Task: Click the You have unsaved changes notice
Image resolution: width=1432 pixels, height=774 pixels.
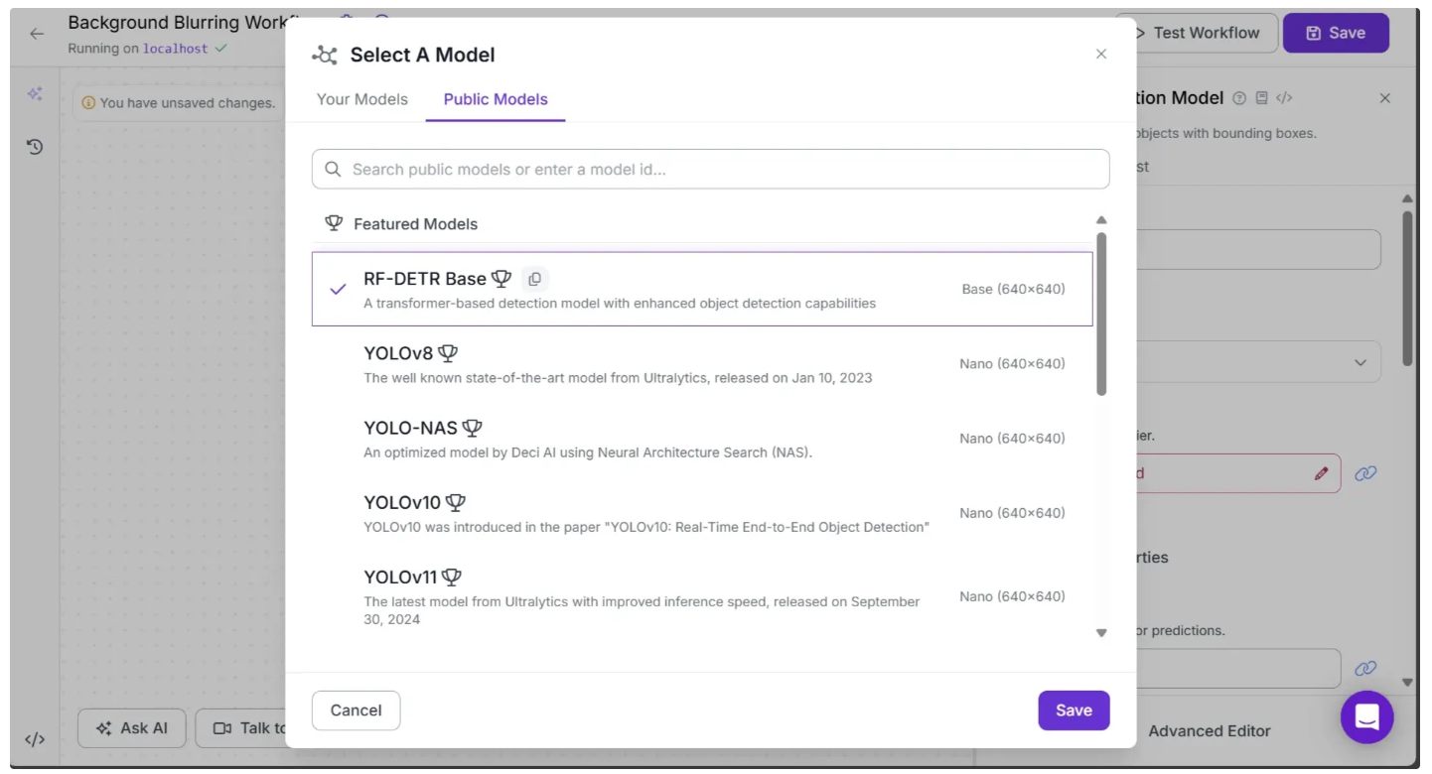Action: (x=178, y=103)
